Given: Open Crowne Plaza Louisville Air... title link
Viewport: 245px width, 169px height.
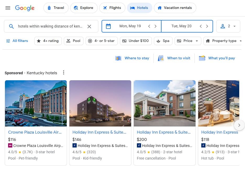Looking at the screenshot, I should tap(35, 132).
